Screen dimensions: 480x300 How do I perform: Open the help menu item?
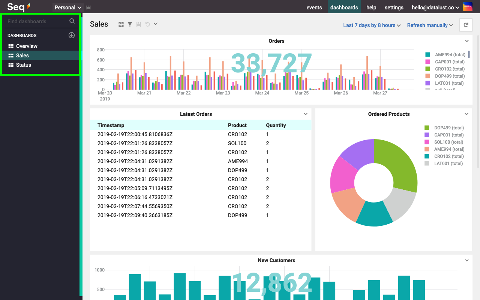click(x=371, y=7)
